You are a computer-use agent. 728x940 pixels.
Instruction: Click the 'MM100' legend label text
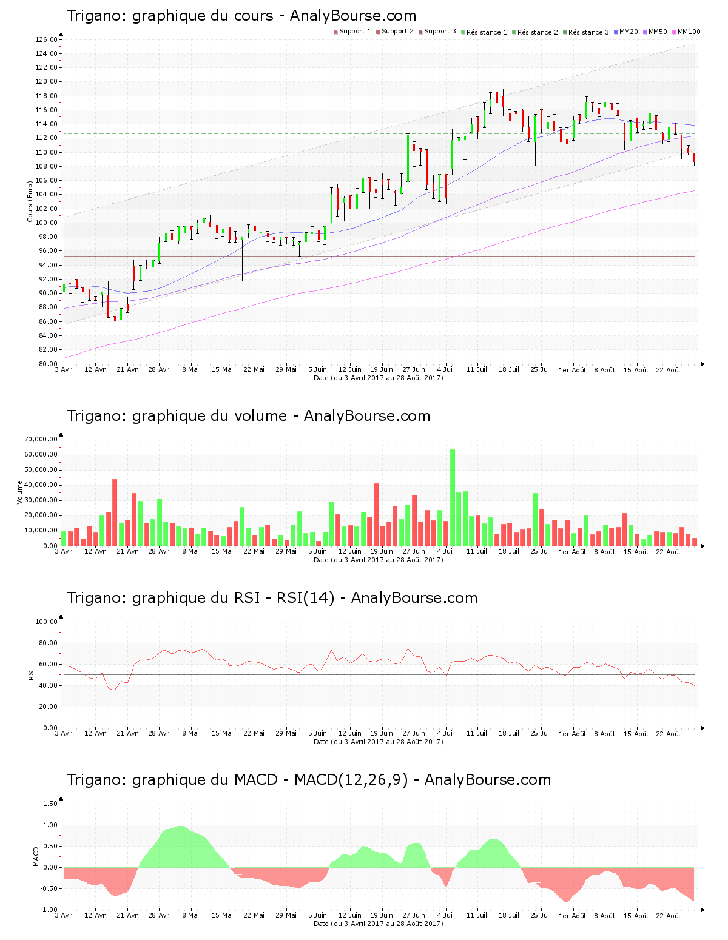pyautogui.click(x=689, y=32)
